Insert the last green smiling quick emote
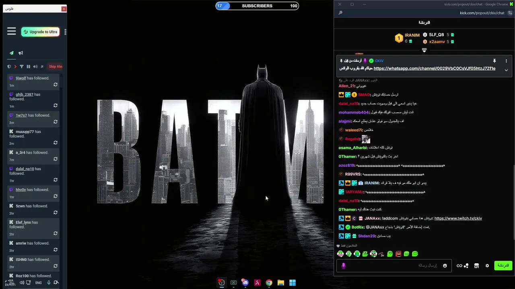 pos(415,254)
